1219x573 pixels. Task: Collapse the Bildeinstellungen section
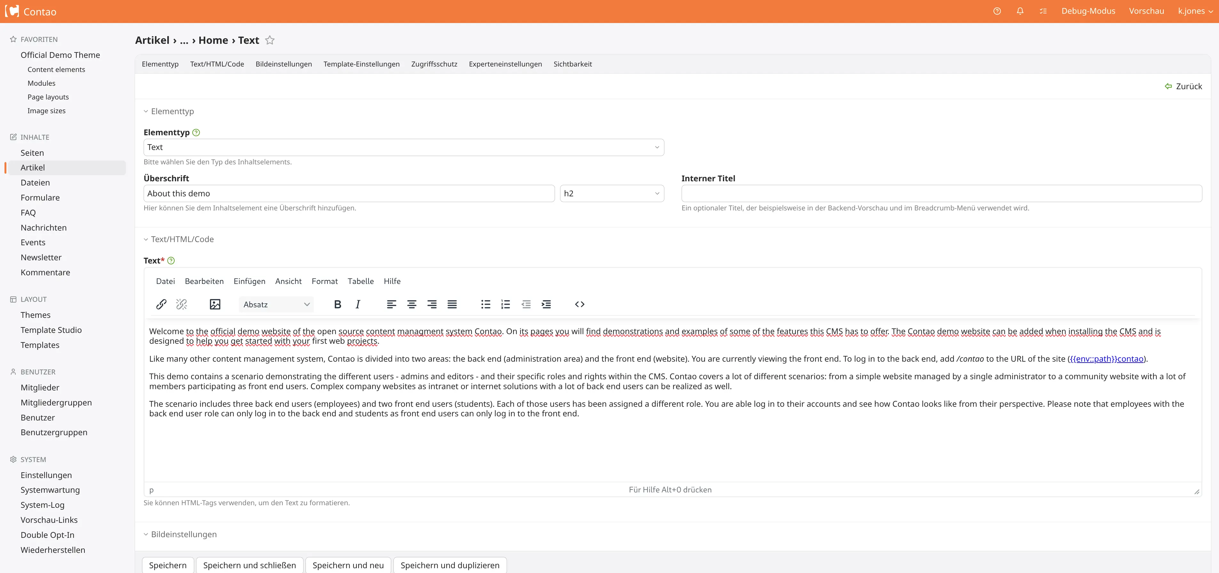180,534
